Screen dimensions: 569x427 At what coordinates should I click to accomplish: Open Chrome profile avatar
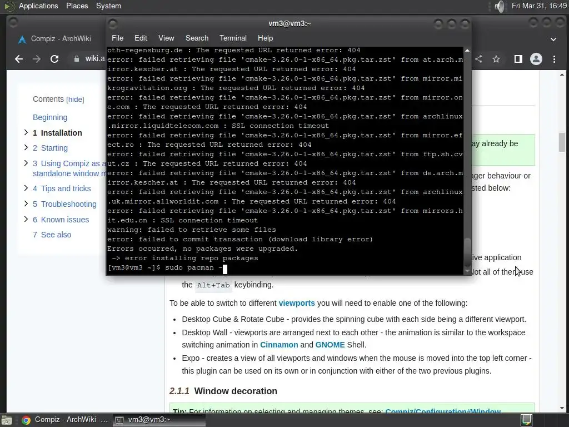pos(536,59)
